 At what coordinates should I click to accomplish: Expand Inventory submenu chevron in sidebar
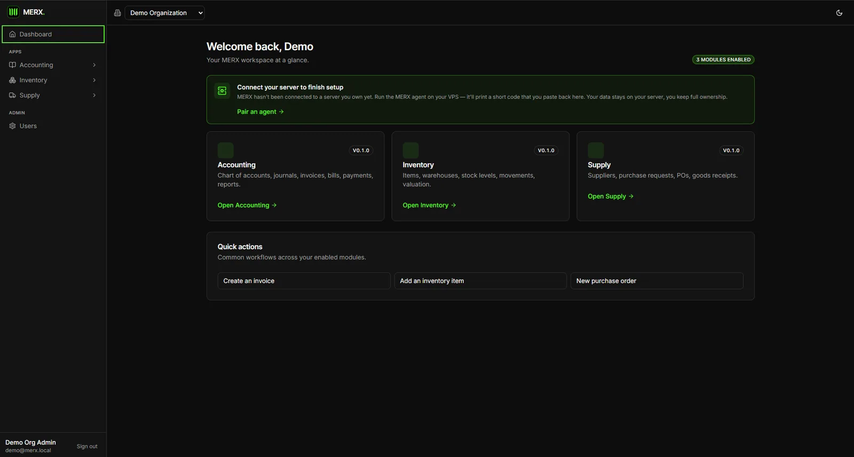[94, 80]
